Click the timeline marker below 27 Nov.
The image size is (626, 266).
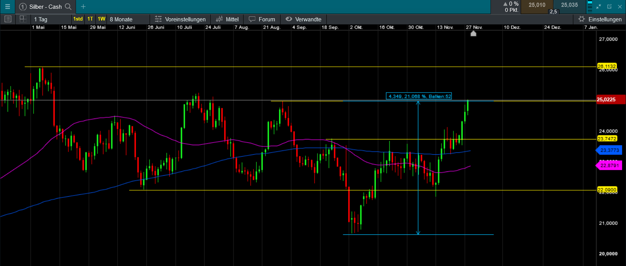(473, 34)
